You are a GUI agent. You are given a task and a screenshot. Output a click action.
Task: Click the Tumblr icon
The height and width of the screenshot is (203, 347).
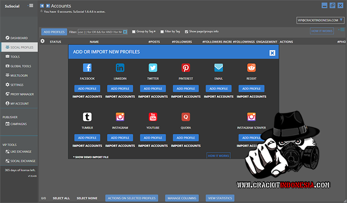click(87, 117)
